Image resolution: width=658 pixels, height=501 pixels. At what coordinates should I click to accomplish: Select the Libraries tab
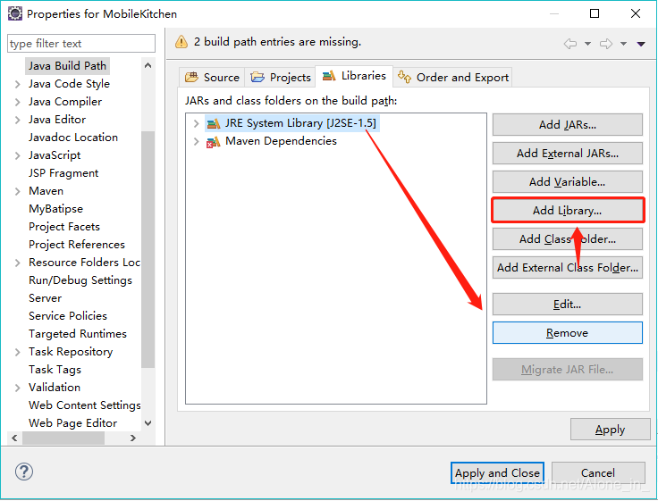point(354,76)
